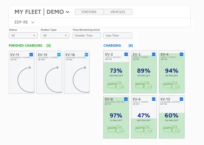The height and width of the screenshot is (145, 204).
Task: Click the EV-8 card title
Action: click(109, 99)
